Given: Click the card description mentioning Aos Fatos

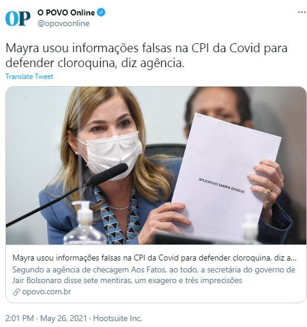Looking at the screenshot, I should click(153, 275).
